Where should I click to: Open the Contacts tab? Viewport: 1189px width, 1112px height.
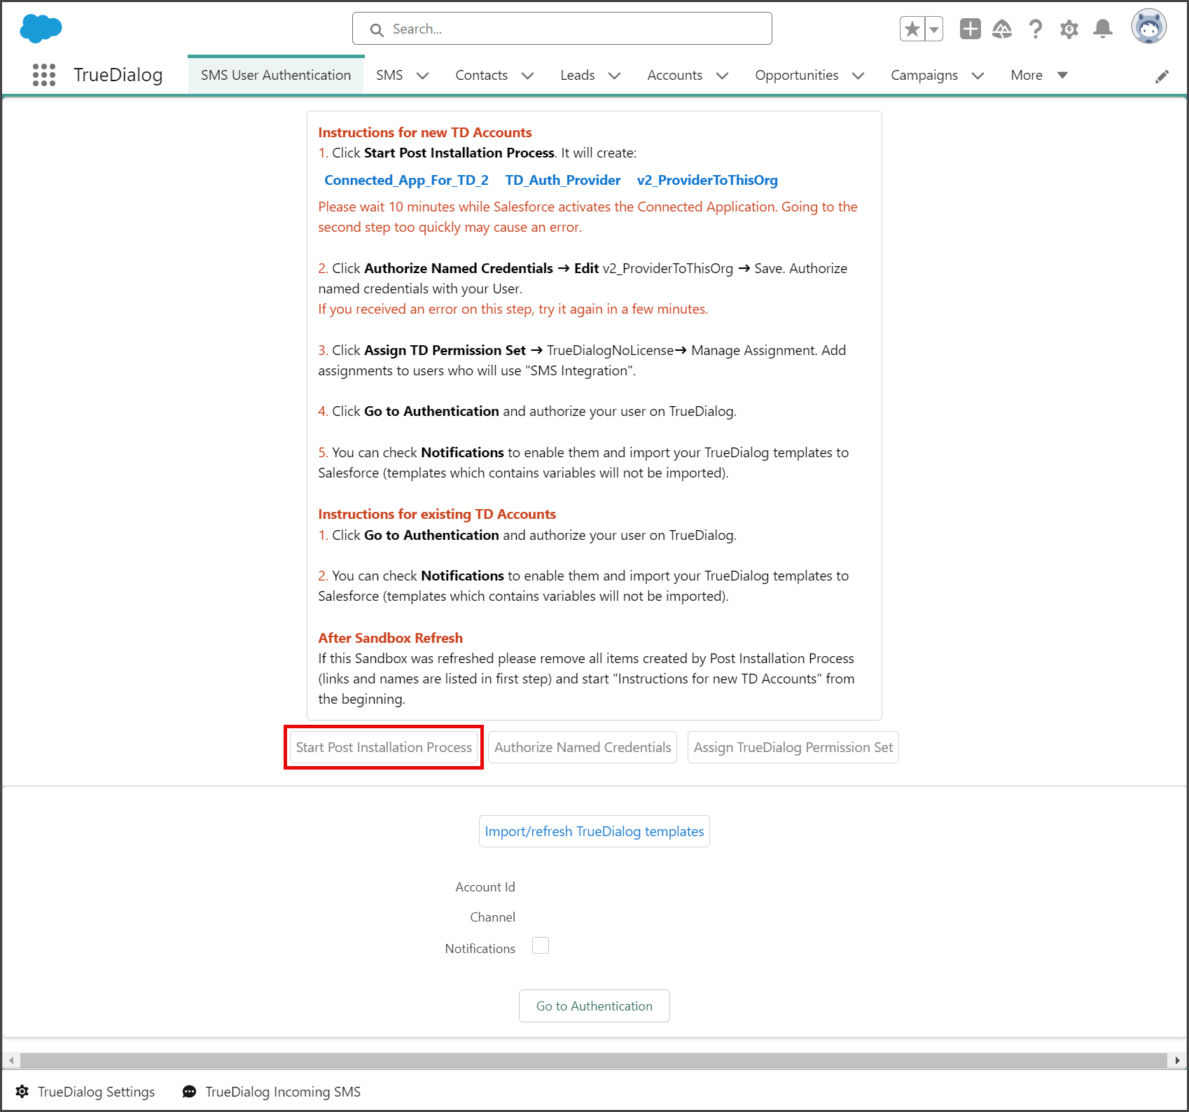(481, 75)
